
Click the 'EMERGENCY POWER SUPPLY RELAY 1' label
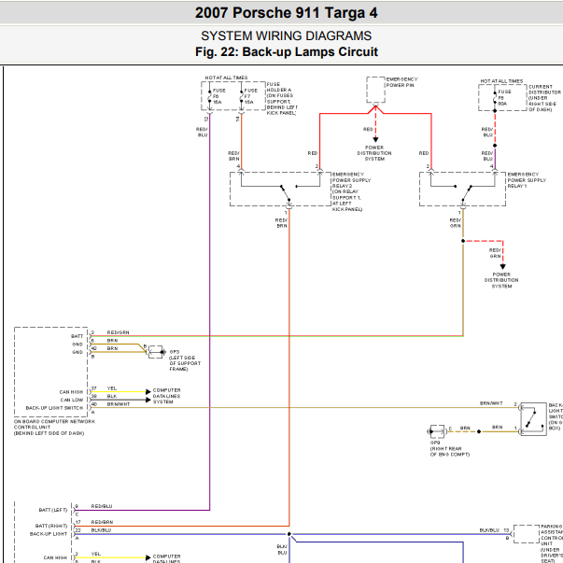coord(527,180)
